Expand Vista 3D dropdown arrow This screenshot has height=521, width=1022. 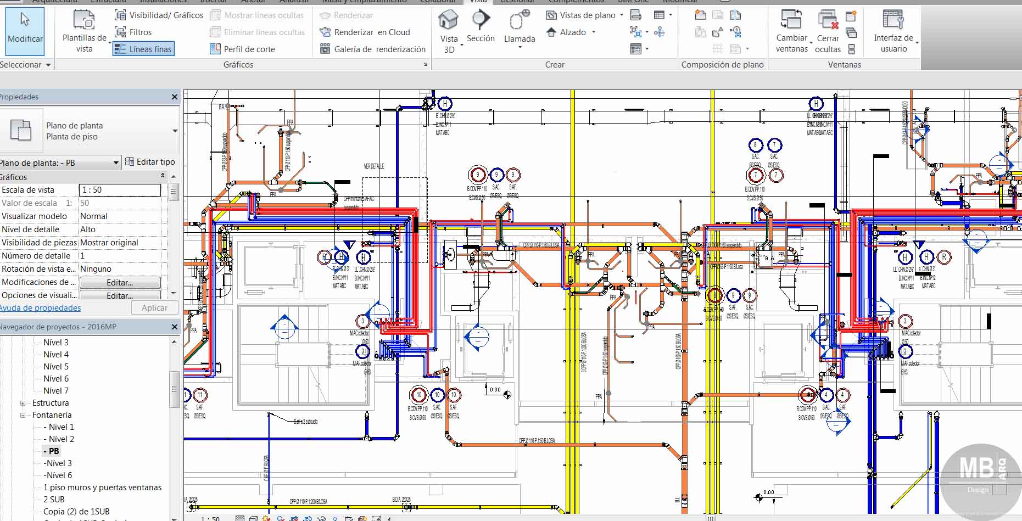(461, 46)
